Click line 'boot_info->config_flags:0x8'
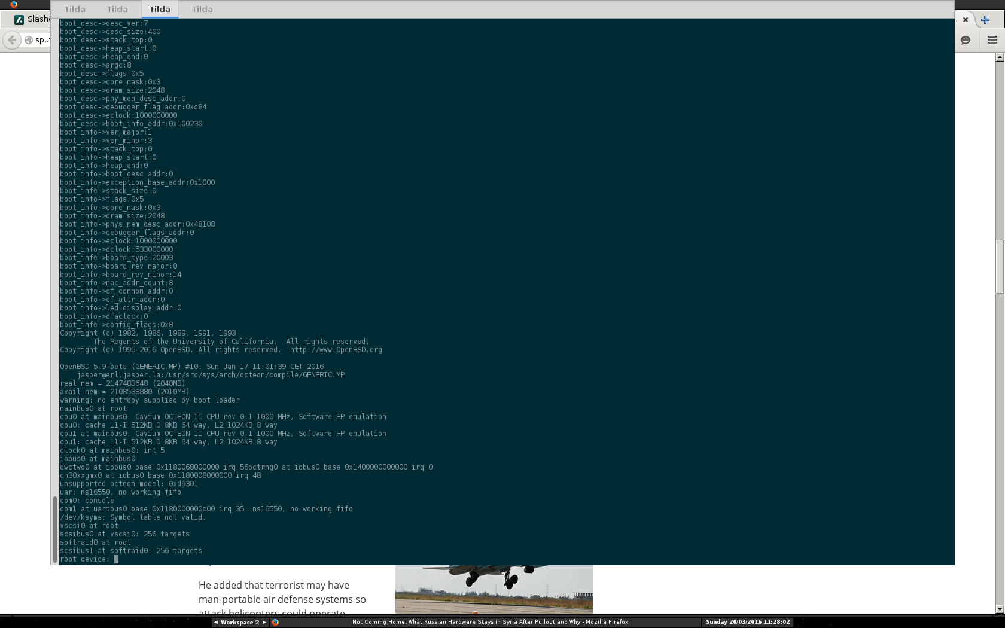The image size is (1005, 628). click(117, 325)
